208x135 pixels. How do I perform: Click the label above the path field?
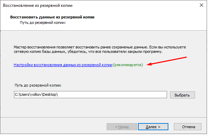(x=38, y=85)
